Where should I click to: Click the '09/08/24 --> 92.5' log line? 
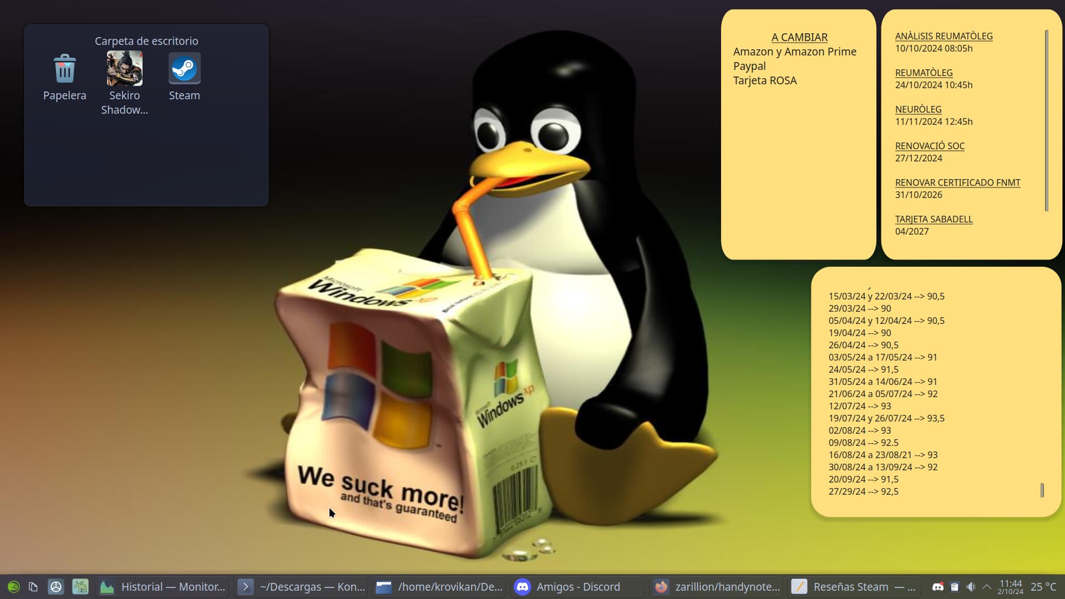864,443
